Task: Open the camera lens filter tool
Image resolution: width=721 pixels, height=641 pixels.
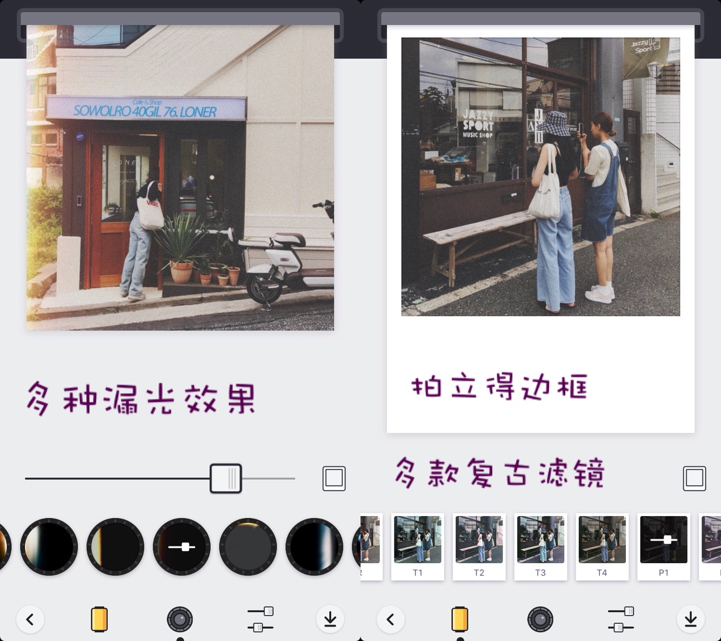Action: (x=181, y=619)
